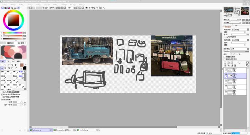
Task: Show the color wheel panel icon
Action: (x=2, y=8)
